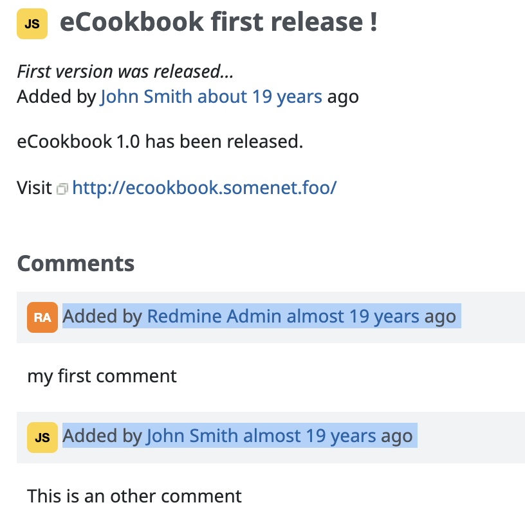
Task: Click the word "Visit" before the URL
Action: pyautogui.click(x=34, y=188)
